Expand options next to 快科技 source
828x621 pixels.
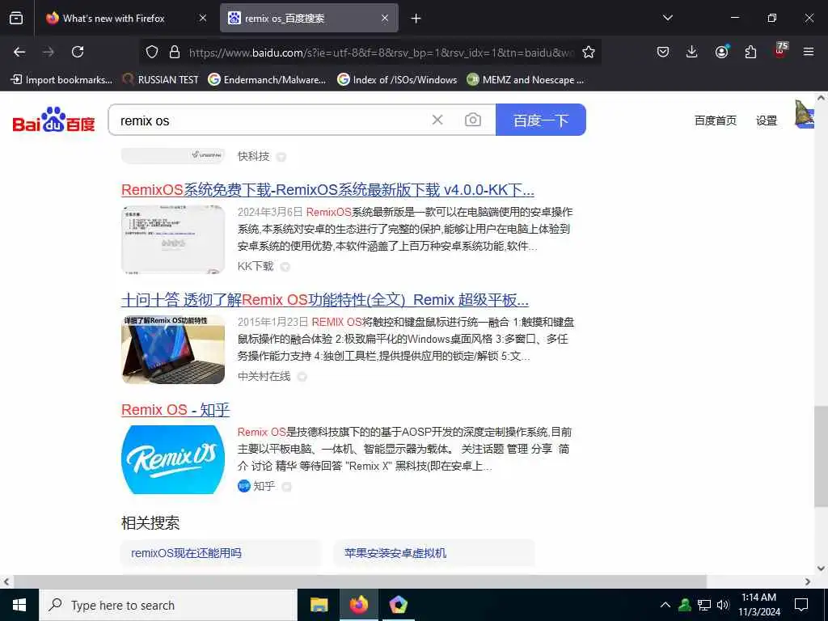pyautogui.click(x=281, y=157)
